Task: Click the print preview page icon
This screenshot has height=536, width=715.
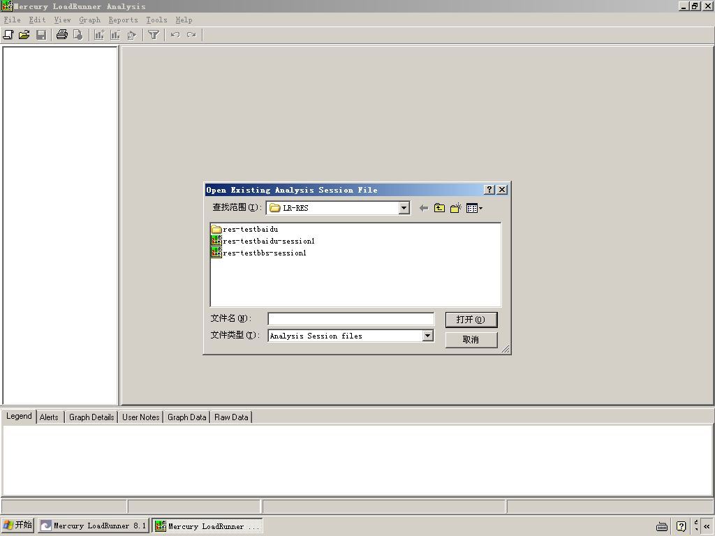Action: tap(78, 35)
